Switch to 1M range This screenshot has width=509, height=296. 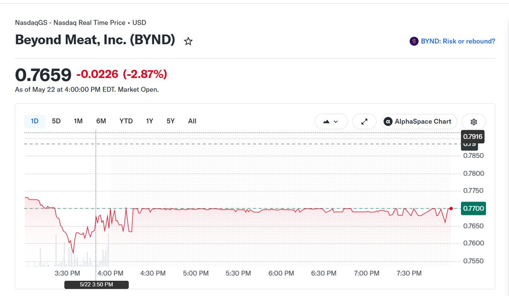pos(78,121)
